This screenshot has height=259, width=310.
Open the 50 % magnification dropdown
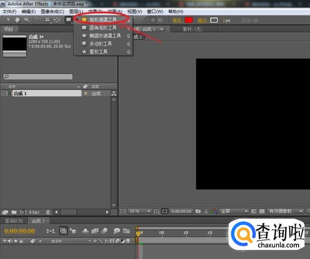coord(140,211)
